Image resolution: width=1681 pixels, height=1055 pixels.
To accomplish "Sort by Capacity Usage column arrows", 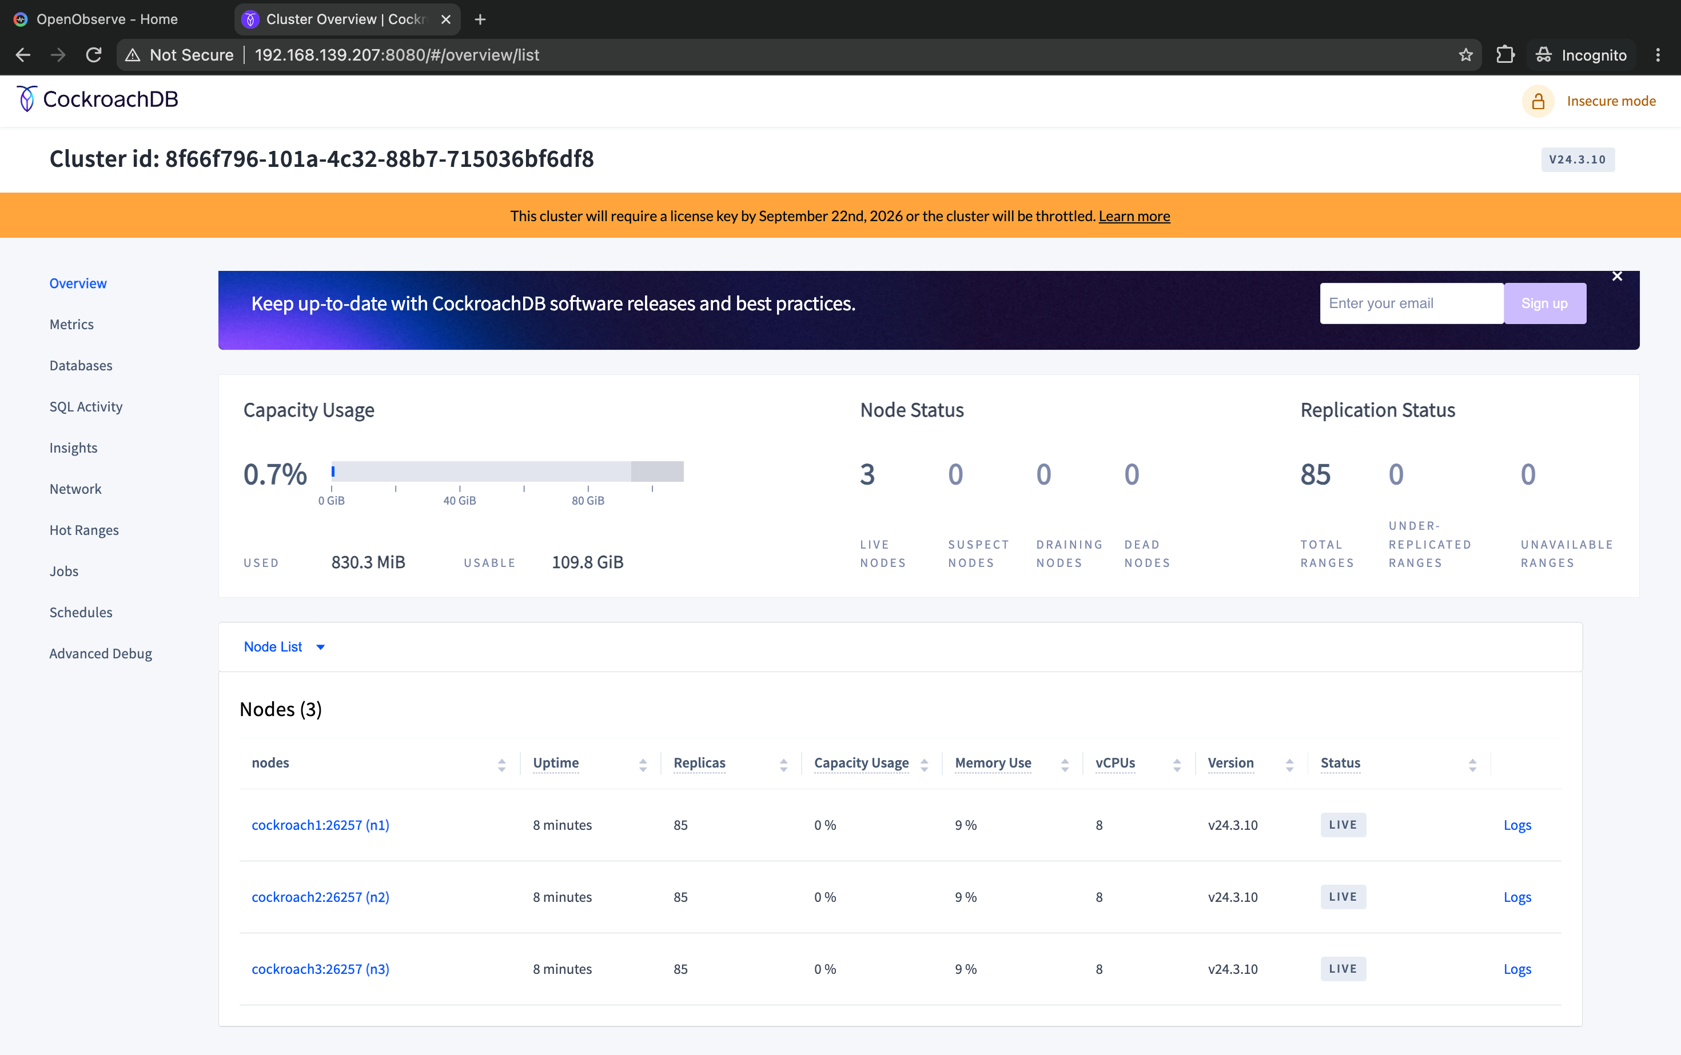I will pyautogui.click(x=925, y=765).
